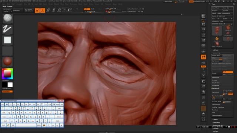This screenshot has width=237, height=133.
Task: Click the Divide button
Action: [217, 73]
